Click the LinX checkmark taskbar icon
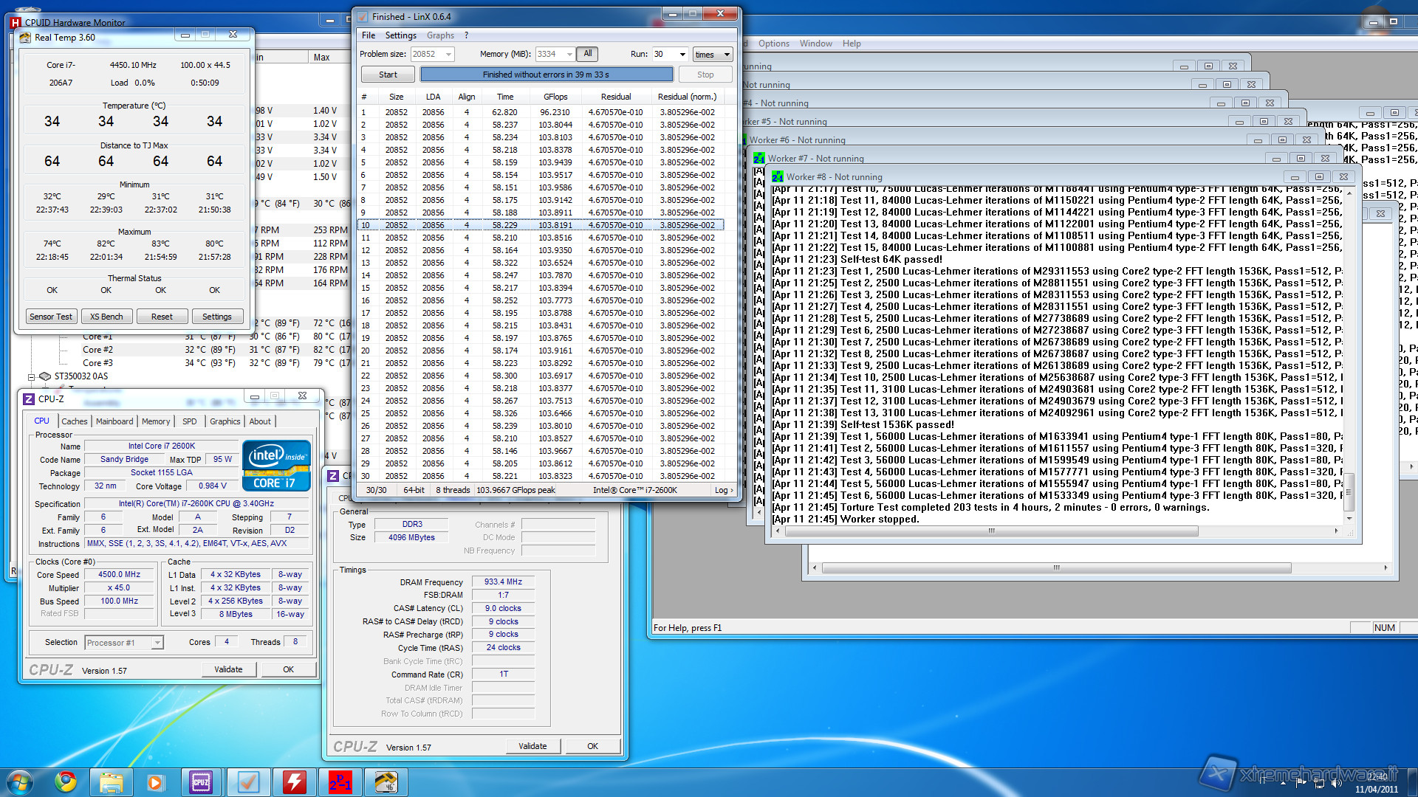Viewport: 1418px width, 797px height. [248, 782]
